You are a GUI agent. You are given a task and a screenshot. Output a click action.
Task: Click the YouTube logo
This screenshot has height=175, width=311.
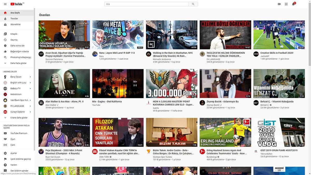point(17,4)
